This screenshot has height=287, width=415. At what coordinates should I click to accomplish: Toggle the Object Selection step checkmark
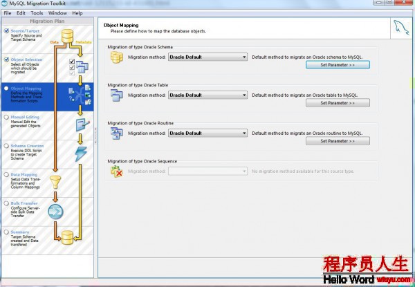point(6,59)
